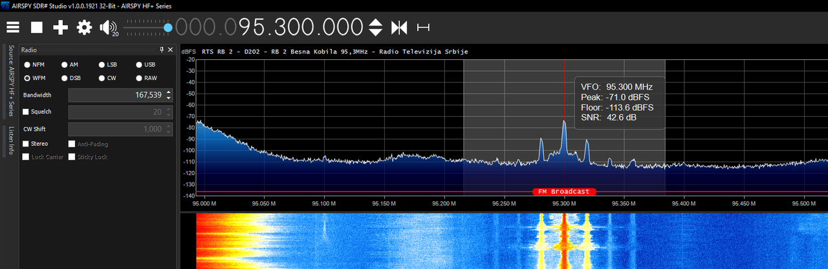Select AM demodulation mode
The image size is (828, 269).
65,65
